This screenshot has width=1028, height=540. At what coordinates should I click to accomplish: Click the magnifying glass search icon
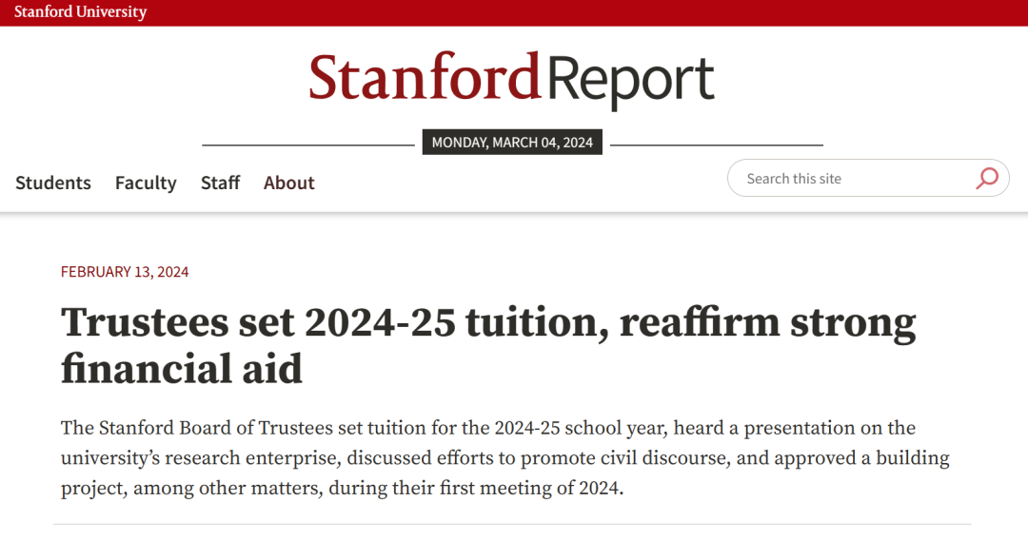pos(987,178)
